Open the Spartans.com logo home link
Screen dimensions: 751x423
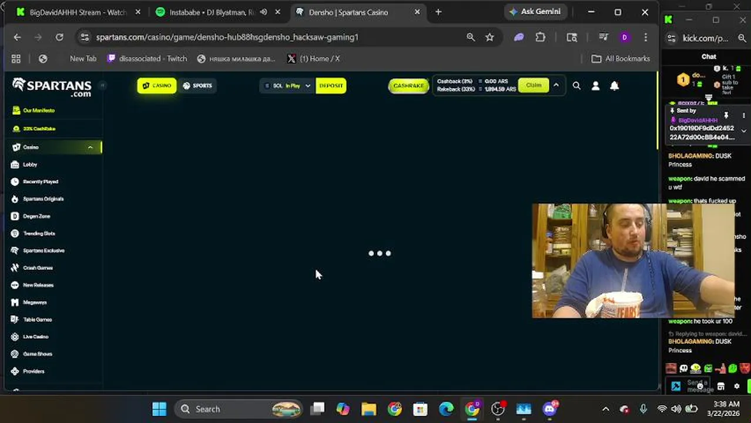click(x=52, y=87)
